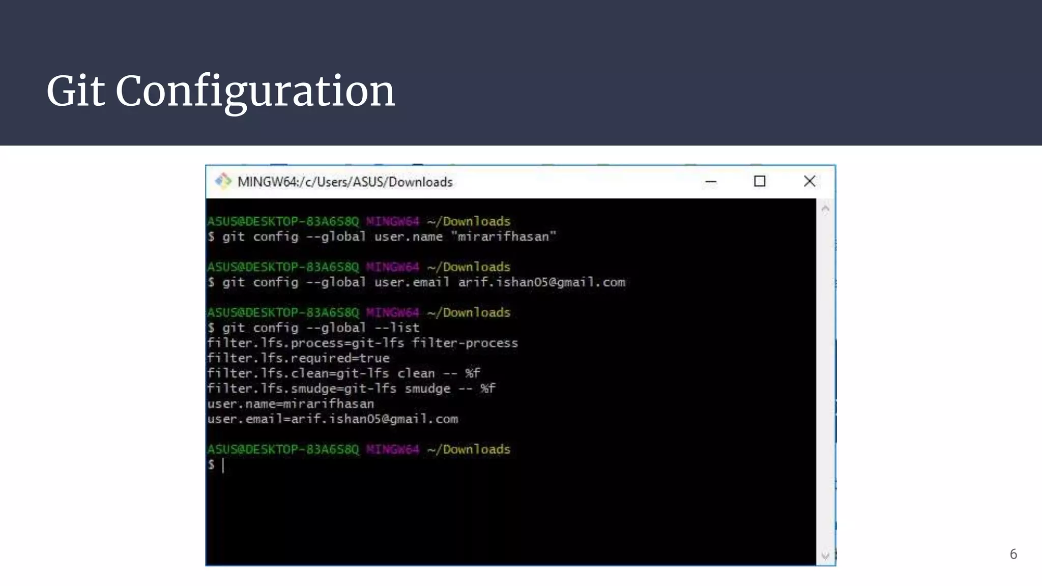This screenshot has height=586, width=1042.
Task: Click the 'git config --global user.name' command line
Action: (x=382, y=237)
